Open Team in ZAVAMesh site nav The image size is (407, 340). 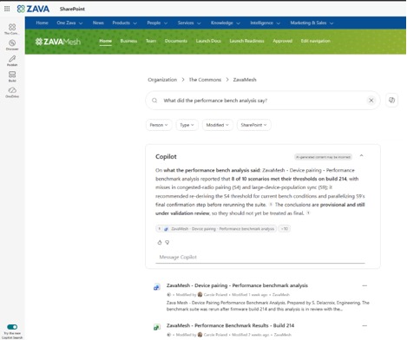[x=151, y=41]
